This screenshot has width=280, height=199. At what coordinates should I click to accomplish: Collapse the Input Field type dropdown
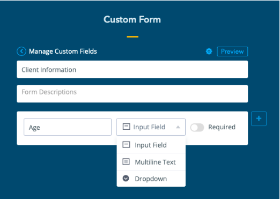[151, 127]
